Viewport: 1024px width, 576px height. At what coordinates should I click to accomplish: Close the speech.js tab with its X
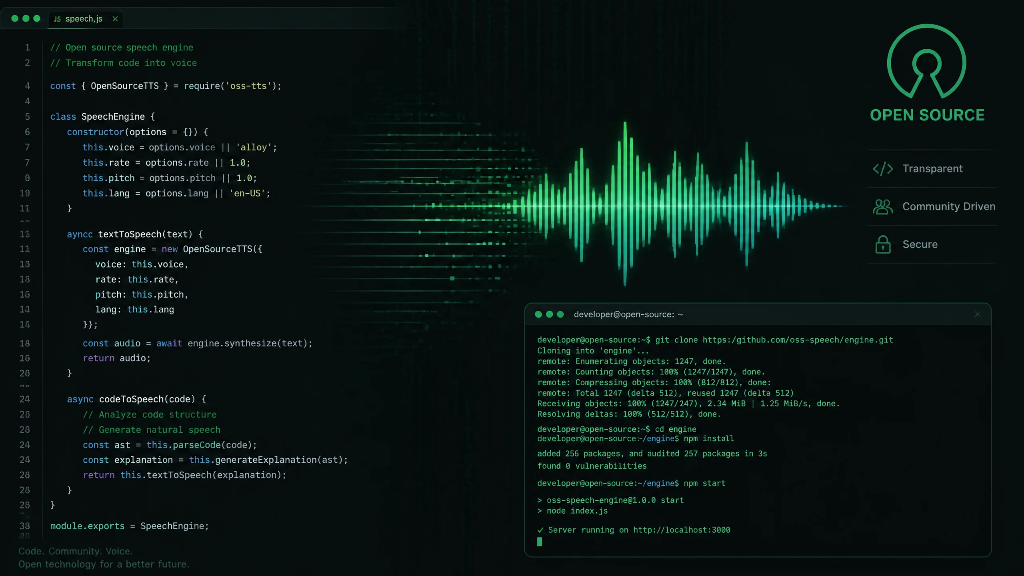(115, 19)
